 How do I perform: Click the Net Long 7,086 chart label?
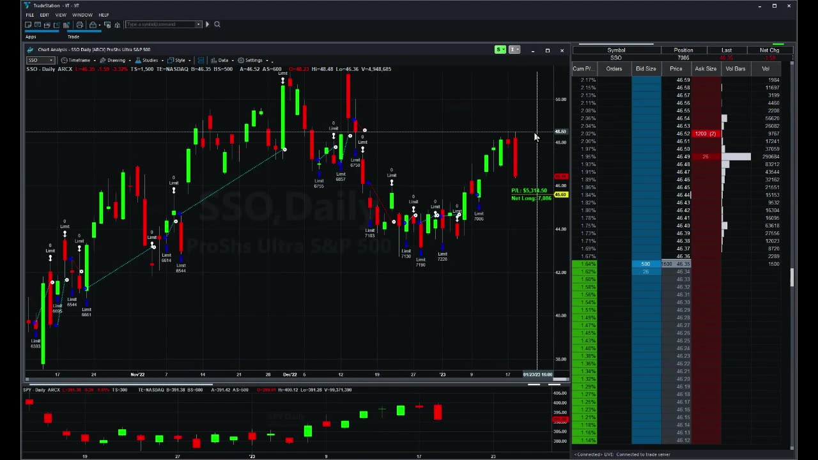[531, 198]
